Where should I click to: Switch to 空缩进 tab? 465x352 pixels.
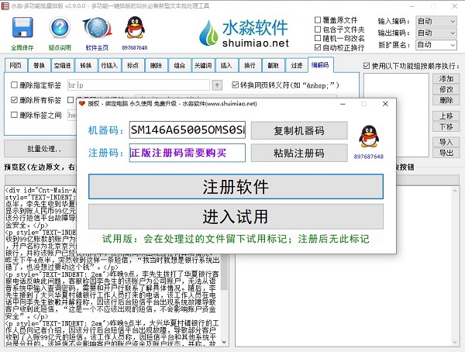coord(63,65)
